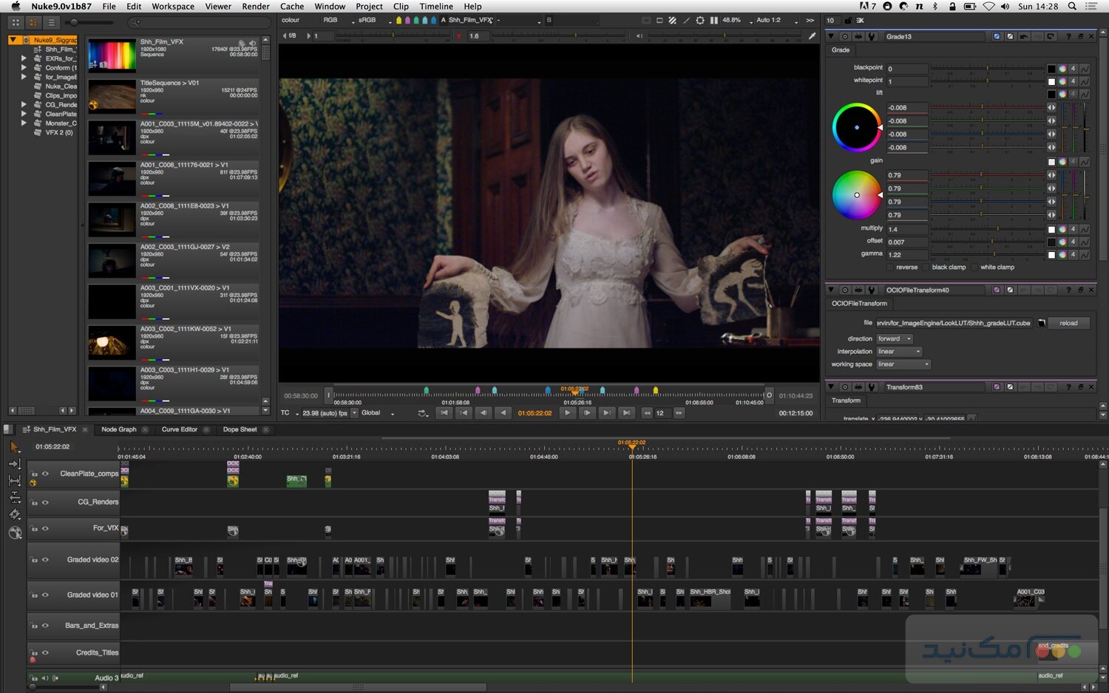Switch to the Node Graph tab
Image resolution: width=1109 pixels, height=693 pixels.
pyautogui.click(x=120, y=429)
